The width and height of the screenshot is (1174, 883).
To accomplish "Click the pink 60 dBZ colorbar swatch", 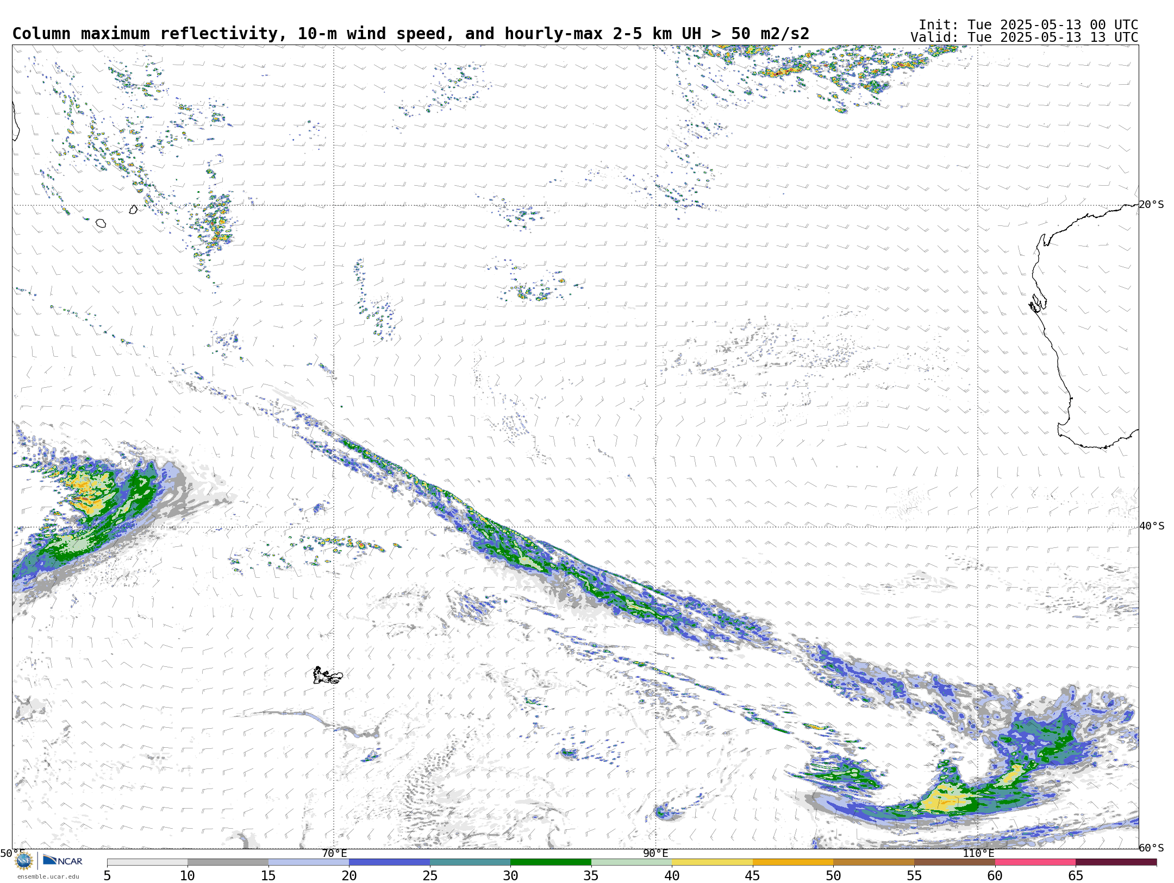I will (1035, 862).
